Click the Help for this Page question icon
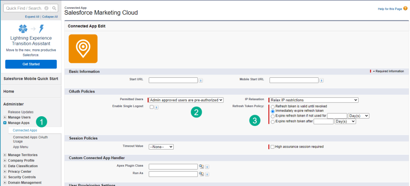 point(405,8)
